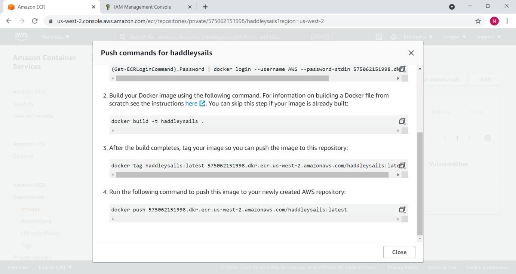Open the AWS home logo
516x274 pixels.
pos(21,37)
